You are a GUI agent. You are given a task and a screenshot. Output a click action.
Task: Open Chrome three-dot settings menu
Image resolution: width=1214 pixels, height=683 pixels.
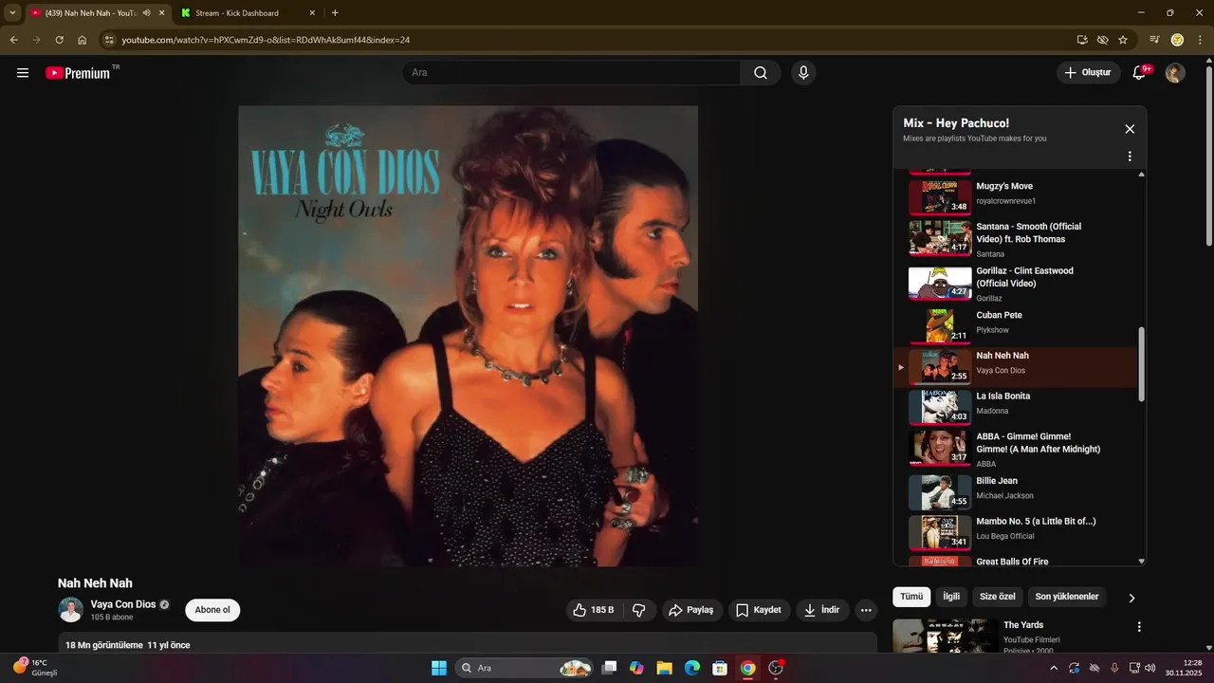point(1200,40)
